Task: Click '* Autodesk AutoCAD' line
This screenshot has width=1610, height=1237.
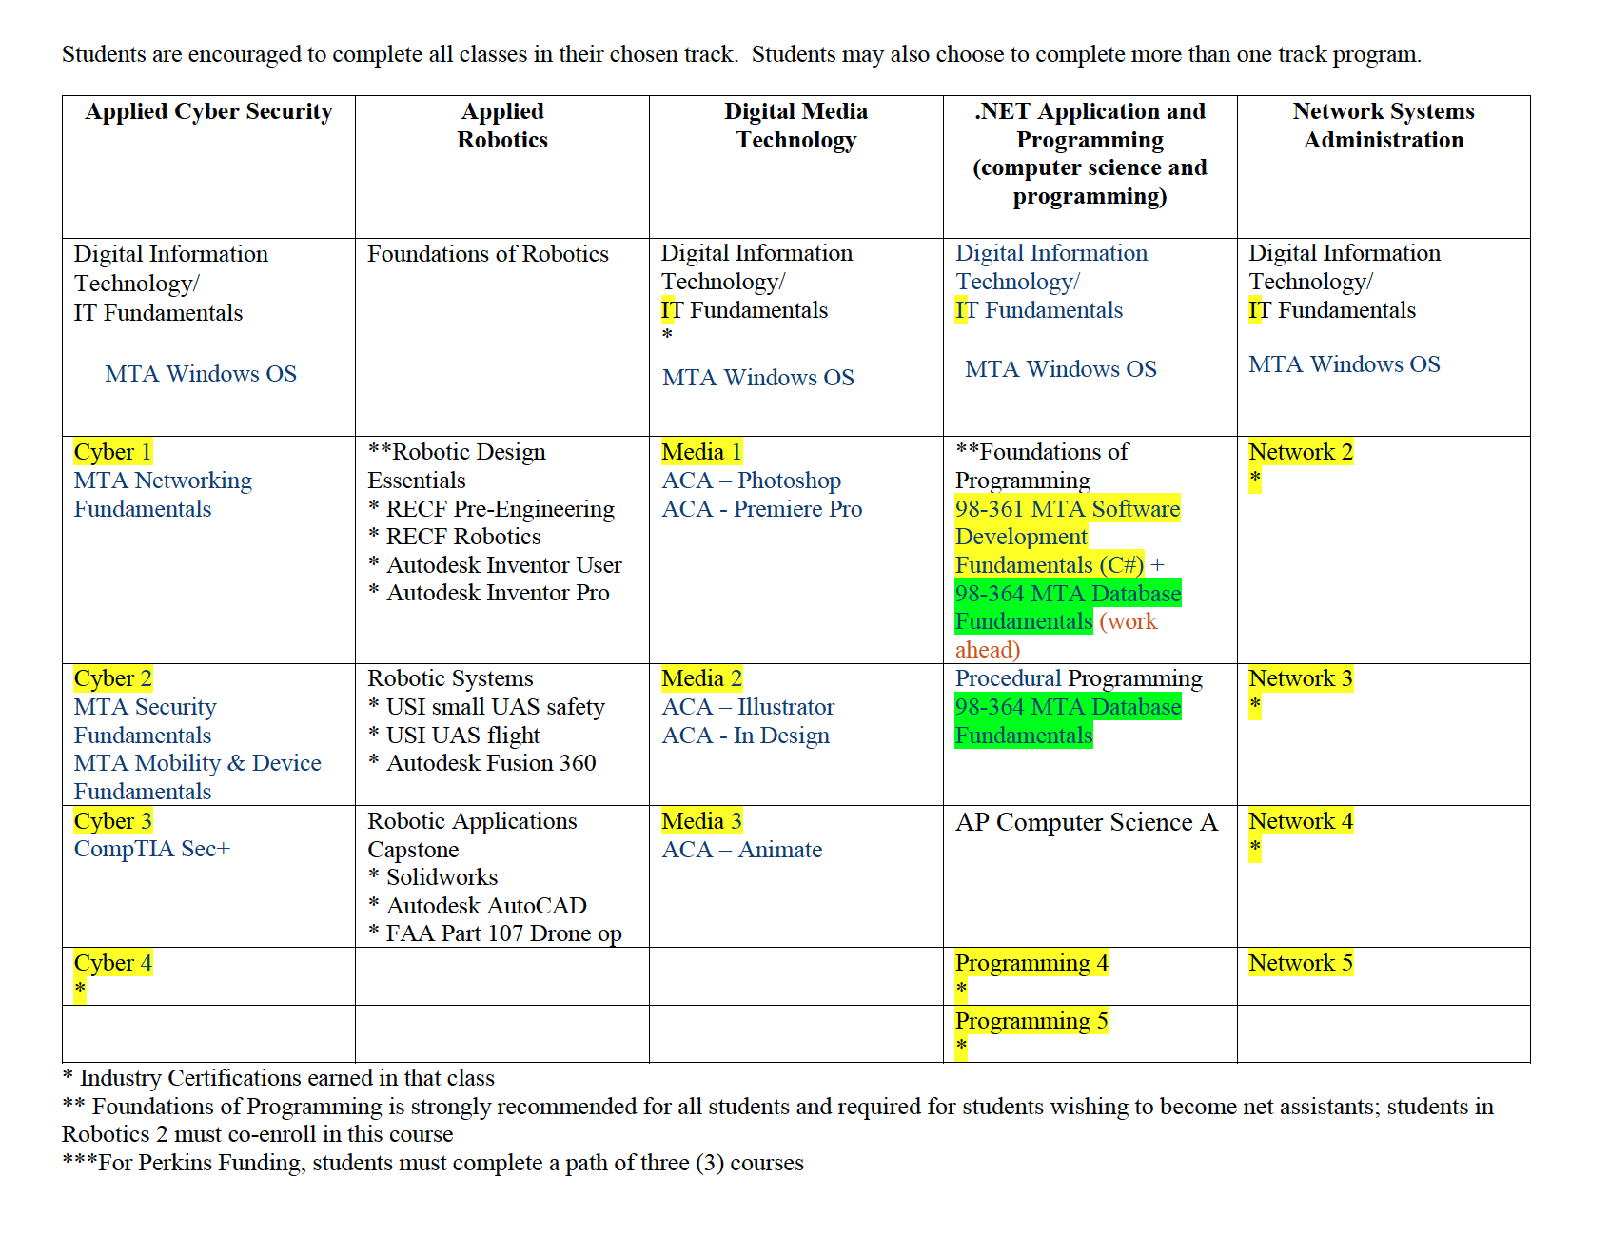Action: tap(478, 906)
